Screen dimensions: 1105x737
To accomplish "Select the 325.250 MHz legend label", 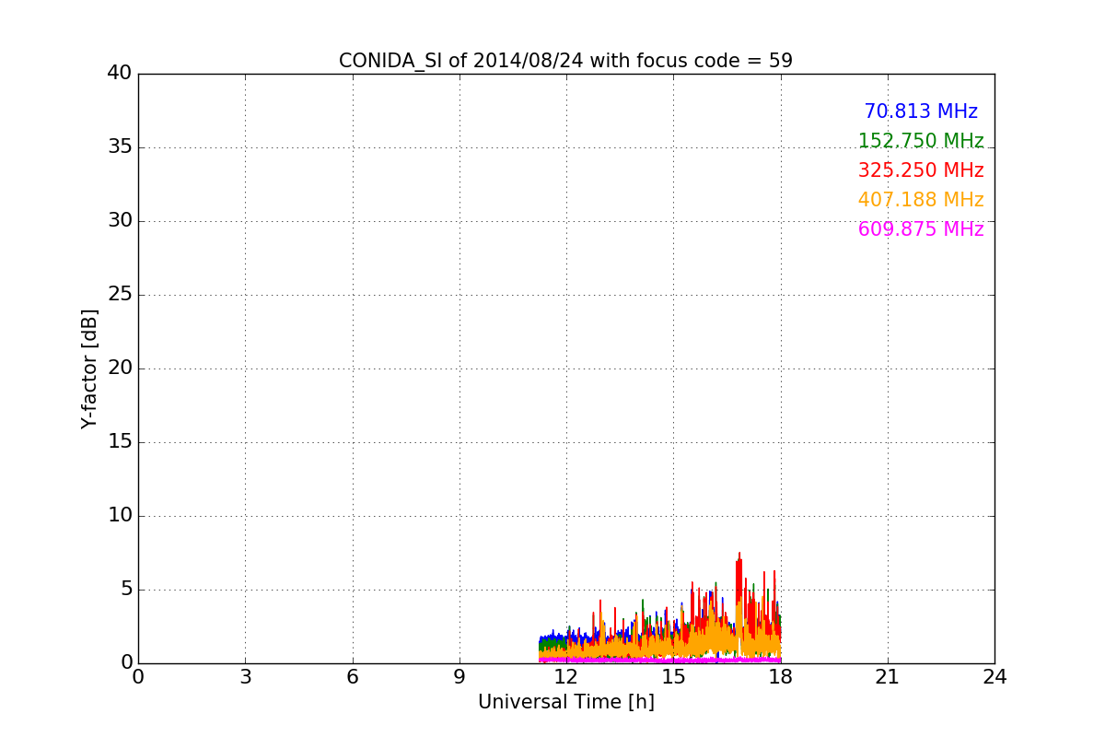I will pos(921,170).
